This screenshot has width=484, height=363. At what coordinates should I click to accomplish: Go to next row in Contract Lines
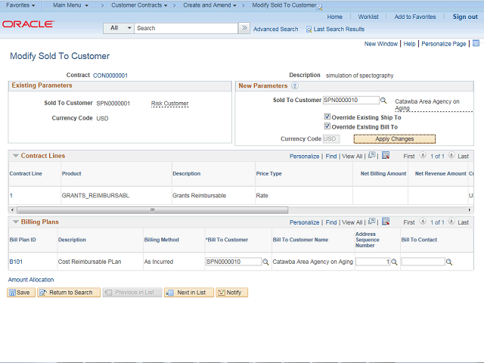click(x=451, y=155)
